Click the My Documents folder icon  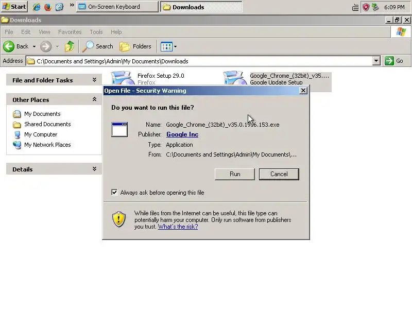[x=17, y=114]
